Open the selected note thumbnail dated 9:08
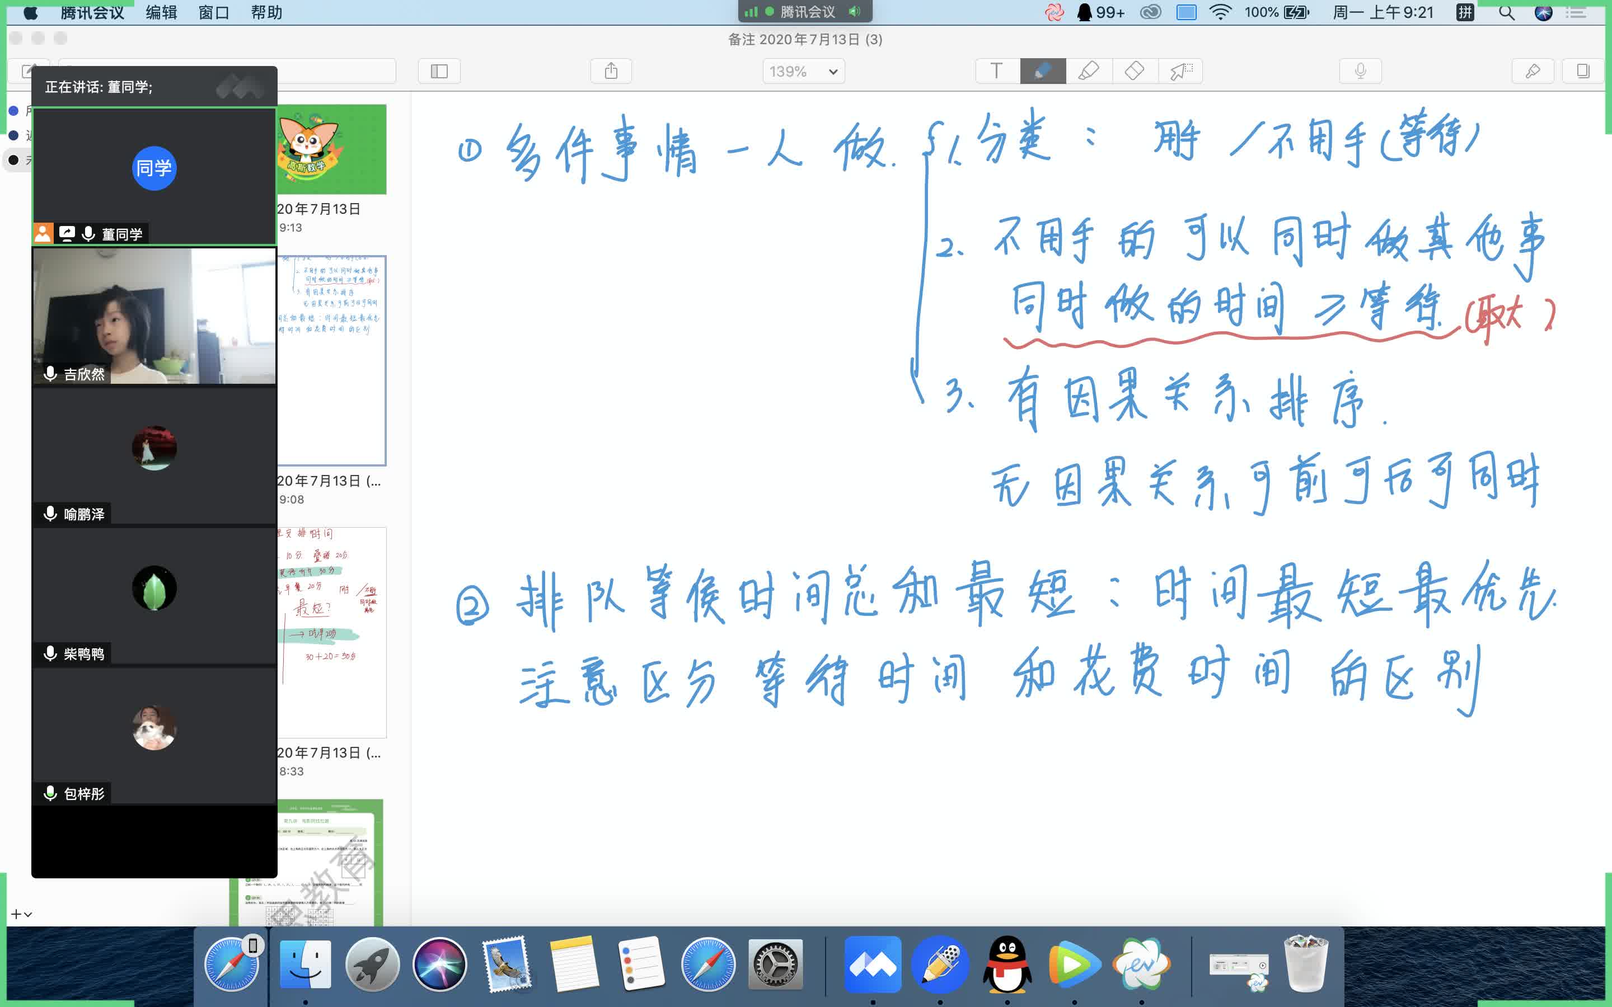 pyautogui.click(x=331, y=360)
